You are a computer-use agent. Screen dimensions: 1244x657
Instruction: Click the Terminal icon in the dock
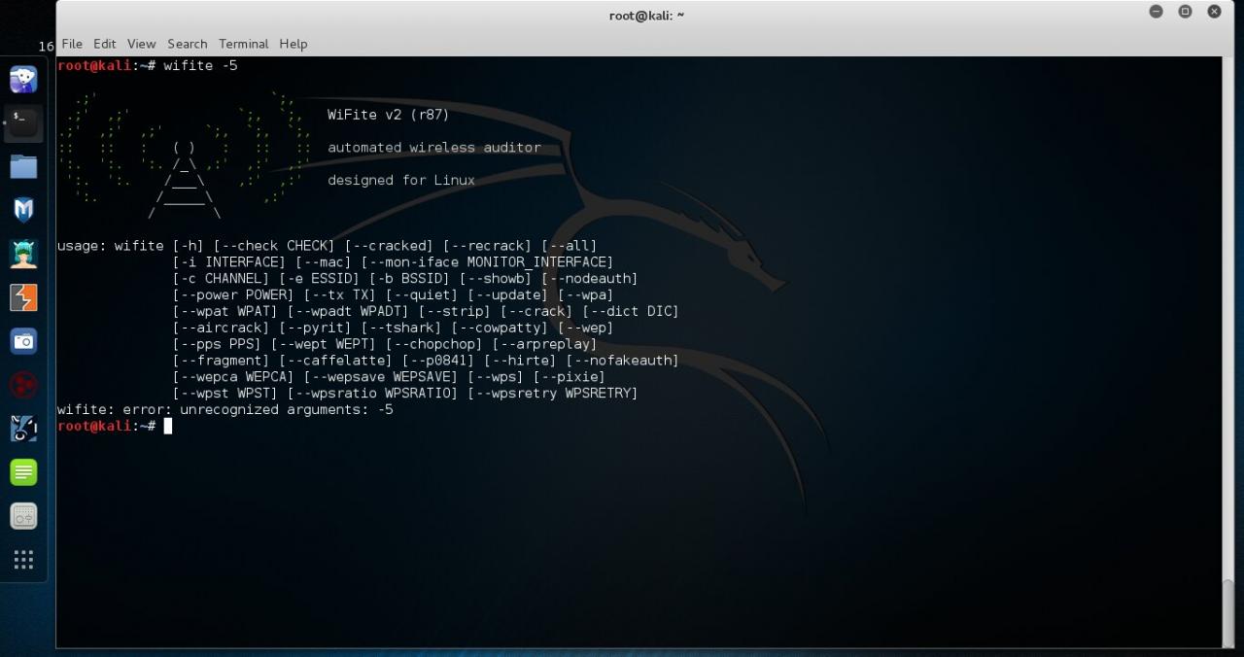tap(23, 123)
